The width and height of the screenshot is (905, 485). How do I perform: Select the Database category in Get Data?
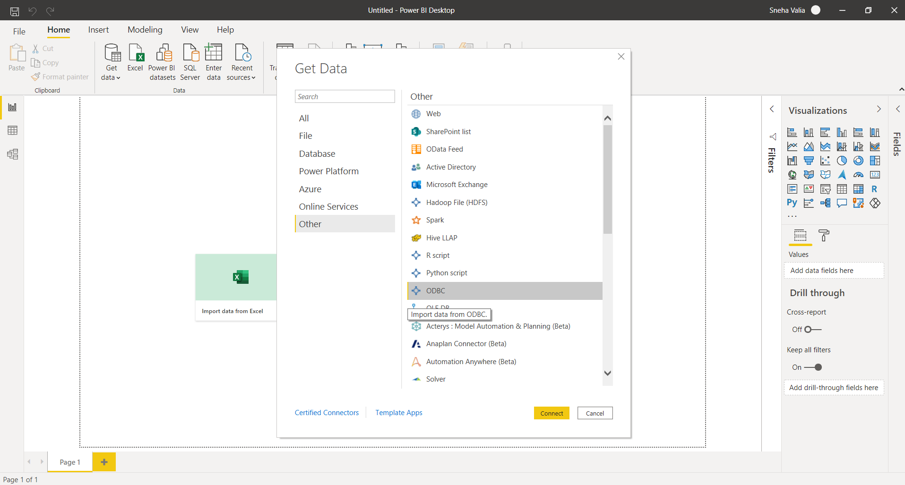[x=345, y=153]
